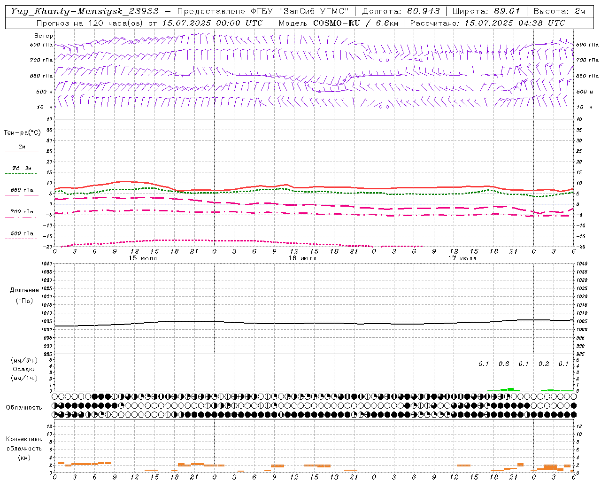Click the (км) unit label under convective cloudiness
Screen dimensions: 601x481
(24, 458)
